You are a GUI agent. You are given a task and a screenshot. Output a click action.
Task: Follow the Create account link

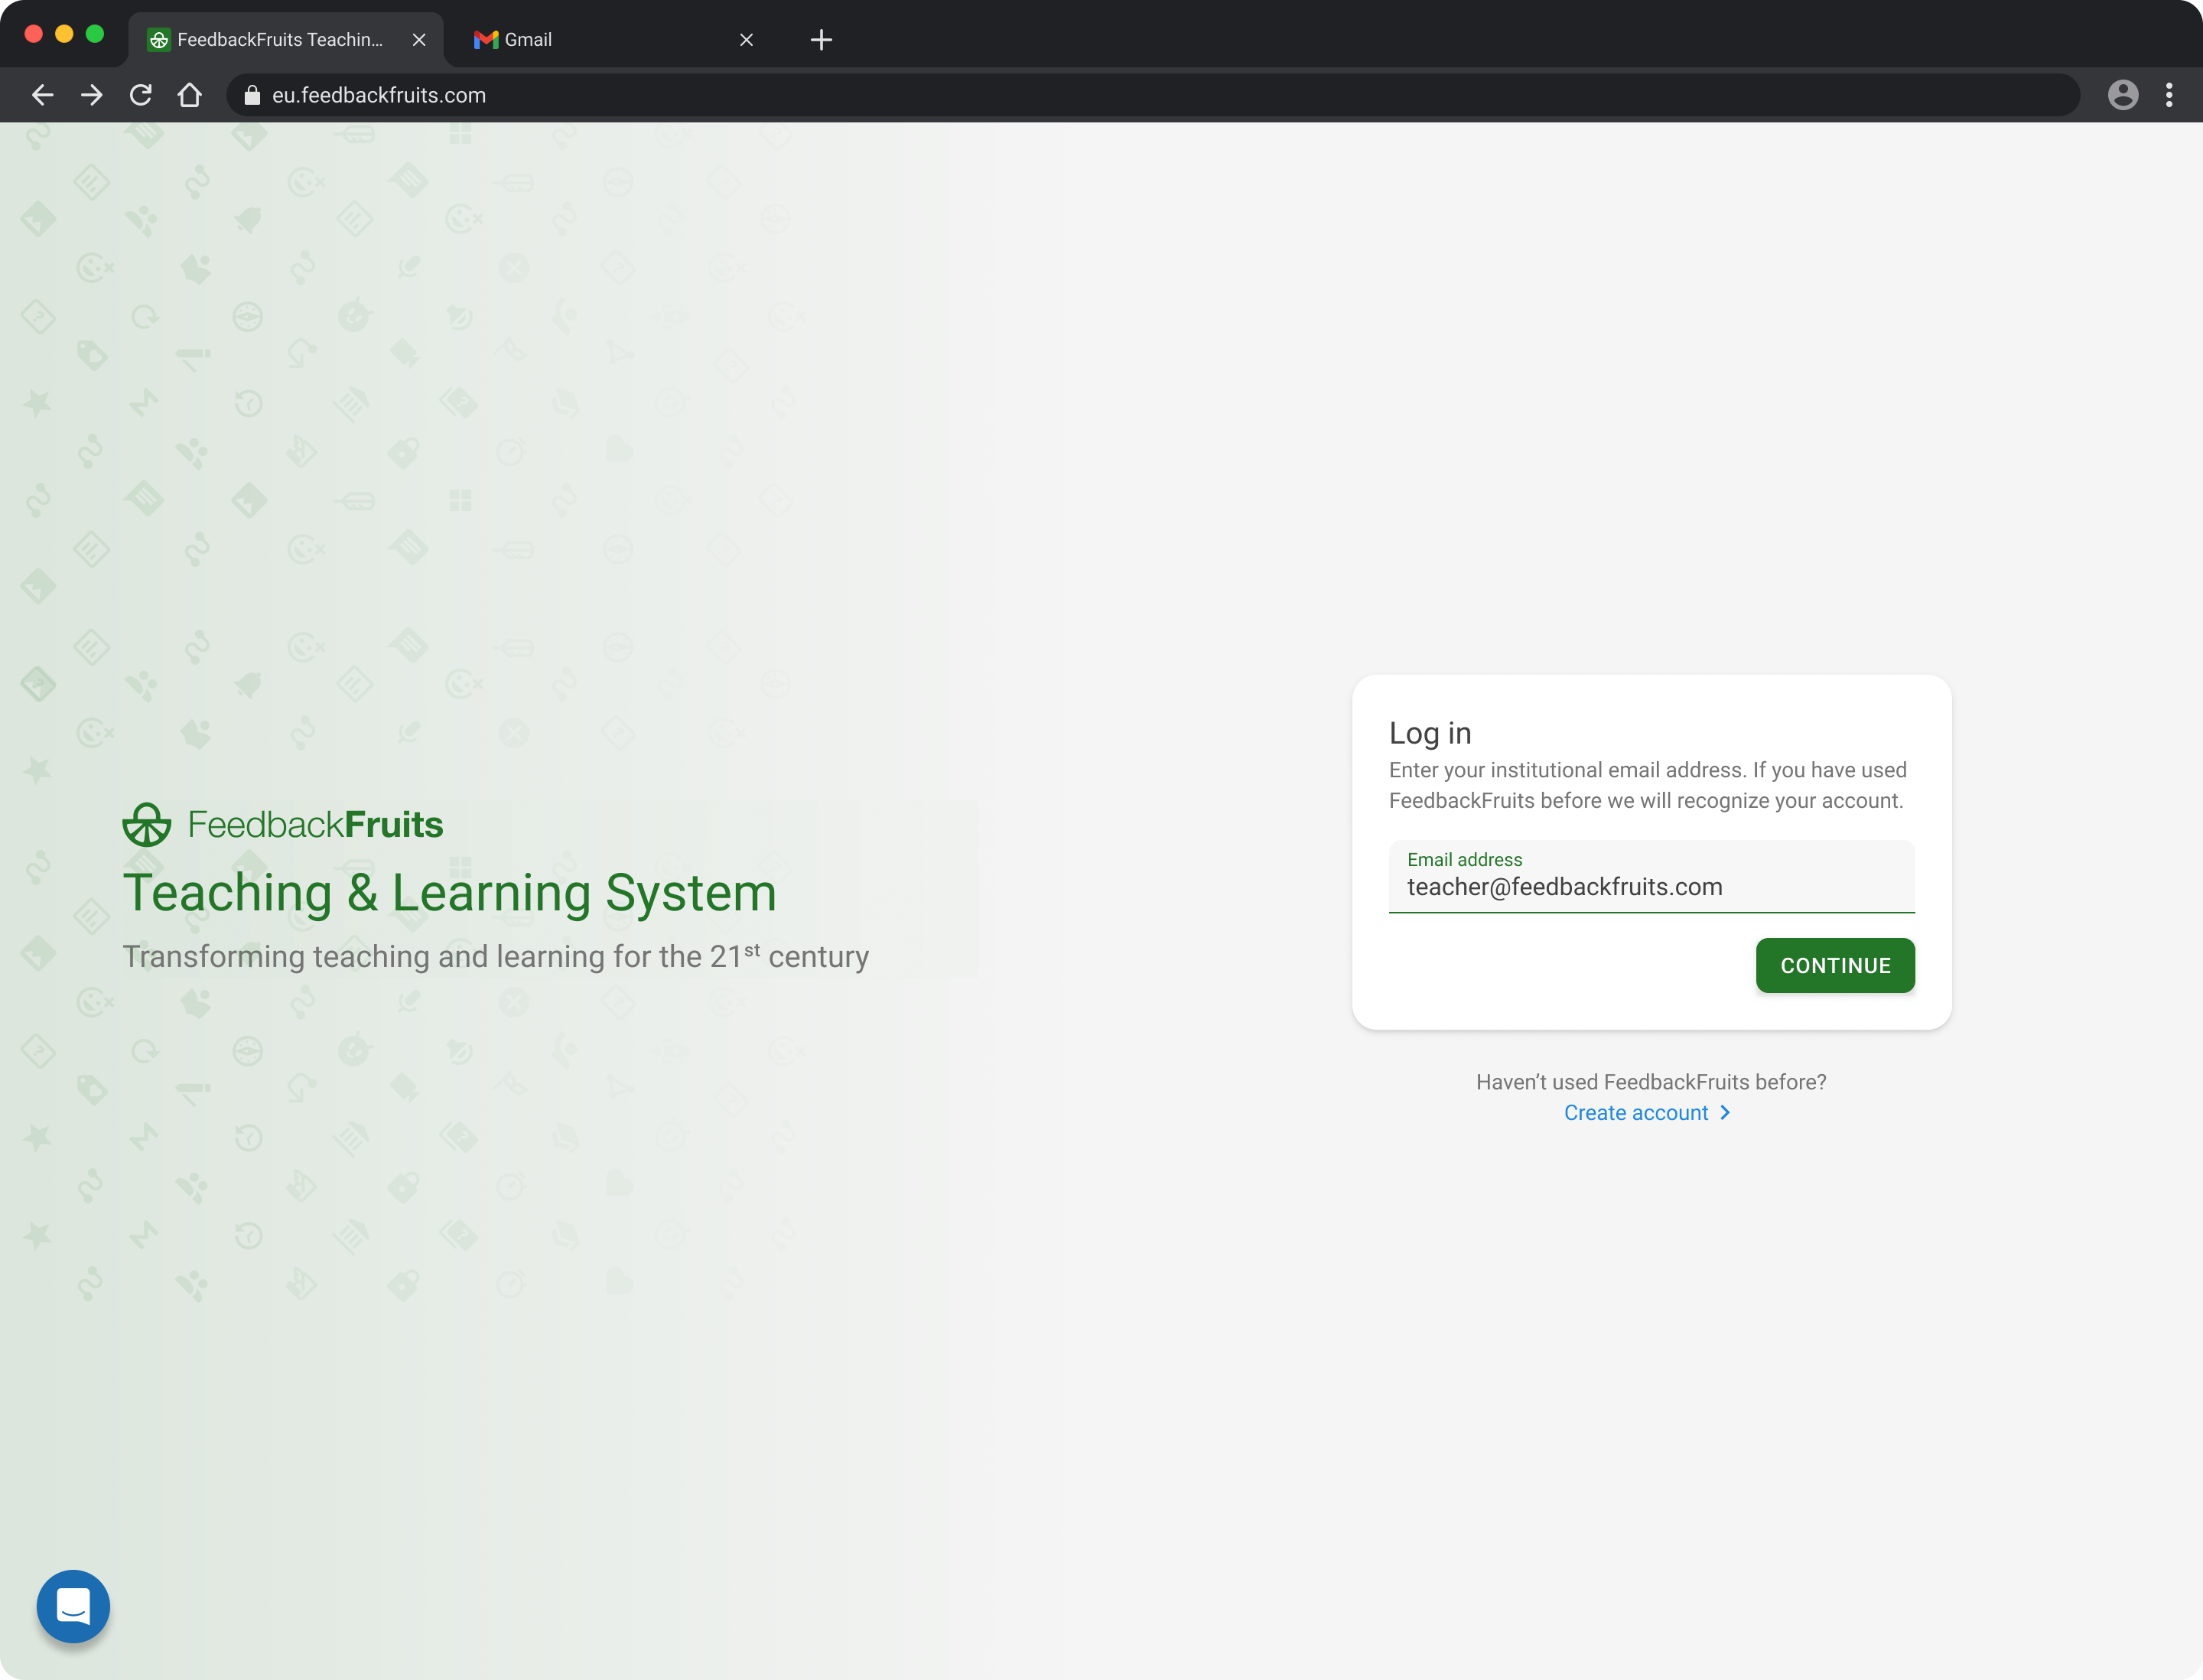(x=1636, y=1113)
